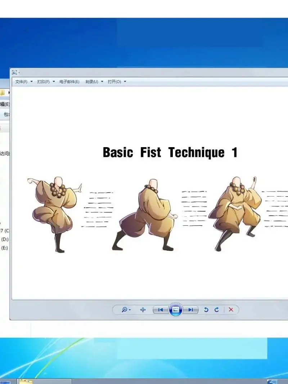Rotate the image clockwise
288x384 pixels.
pos(217,310)
